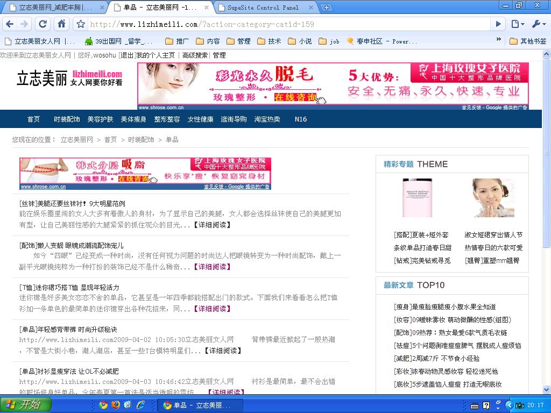
Task: Click the vertical page scrollbar thumb
Action: [x=546, y=151]
